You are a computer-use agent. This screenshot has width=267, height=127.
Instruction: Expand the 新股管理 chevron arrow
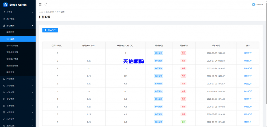pos(32,92)
